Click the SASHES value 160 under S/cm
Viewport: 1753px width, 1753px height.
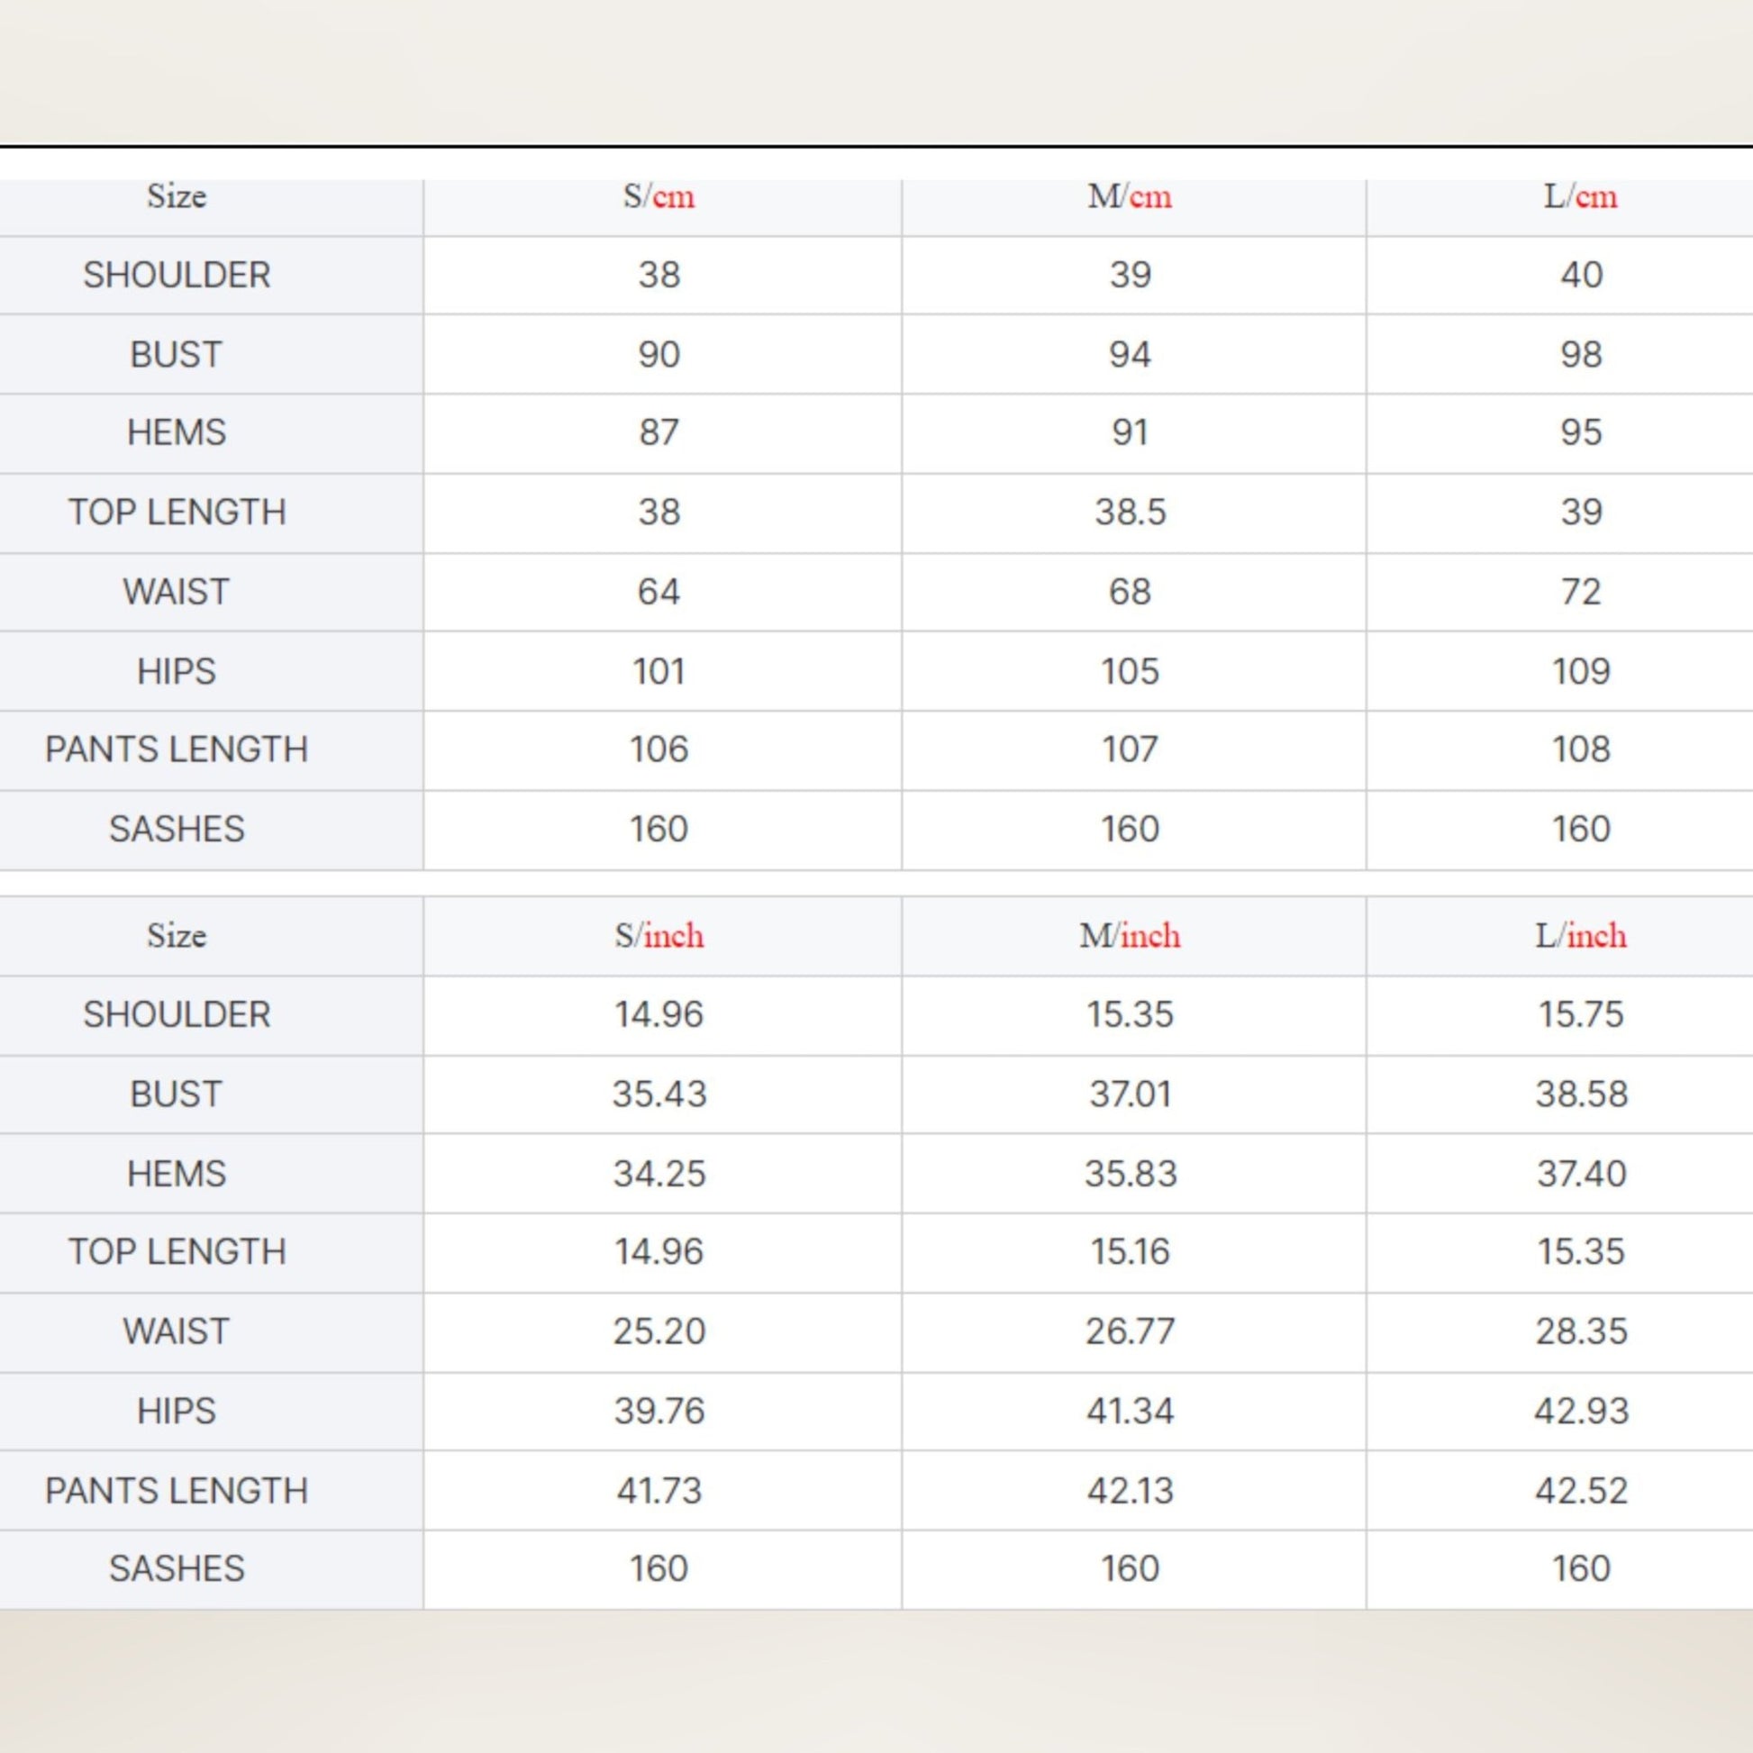coord(659,829)
